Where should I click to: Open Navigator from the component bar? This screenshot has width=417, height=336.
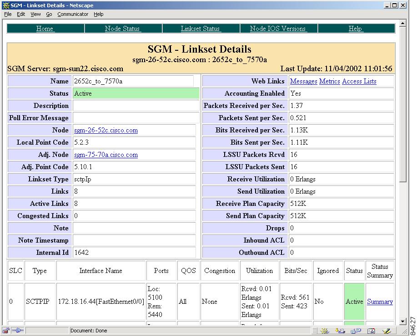(x=324, y=331)
